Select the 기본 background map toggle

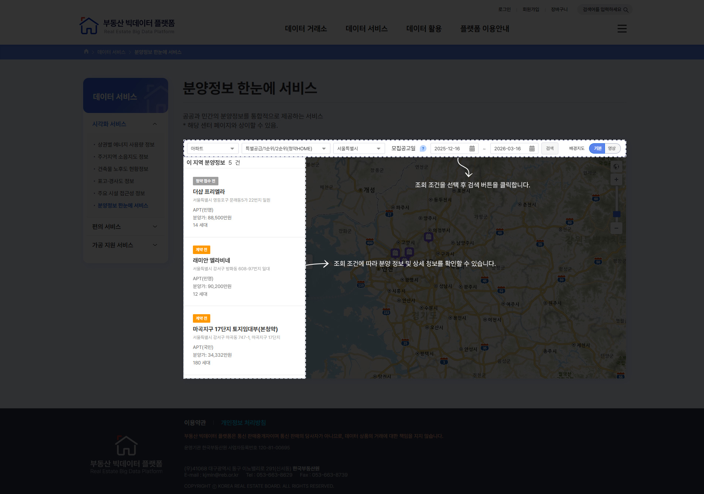coord(597,148)
